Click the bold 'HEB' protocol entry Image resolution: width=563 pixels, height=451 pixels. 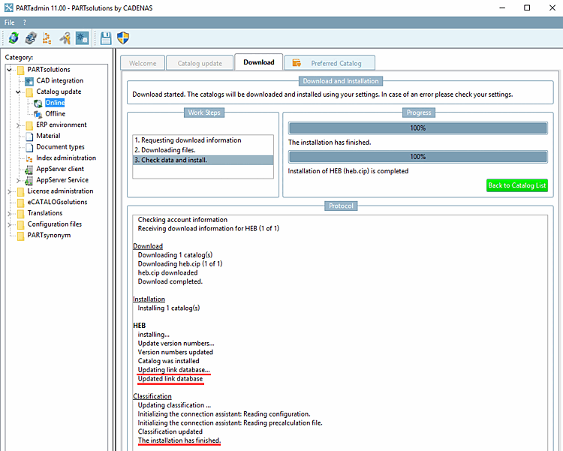coord(140,326)
